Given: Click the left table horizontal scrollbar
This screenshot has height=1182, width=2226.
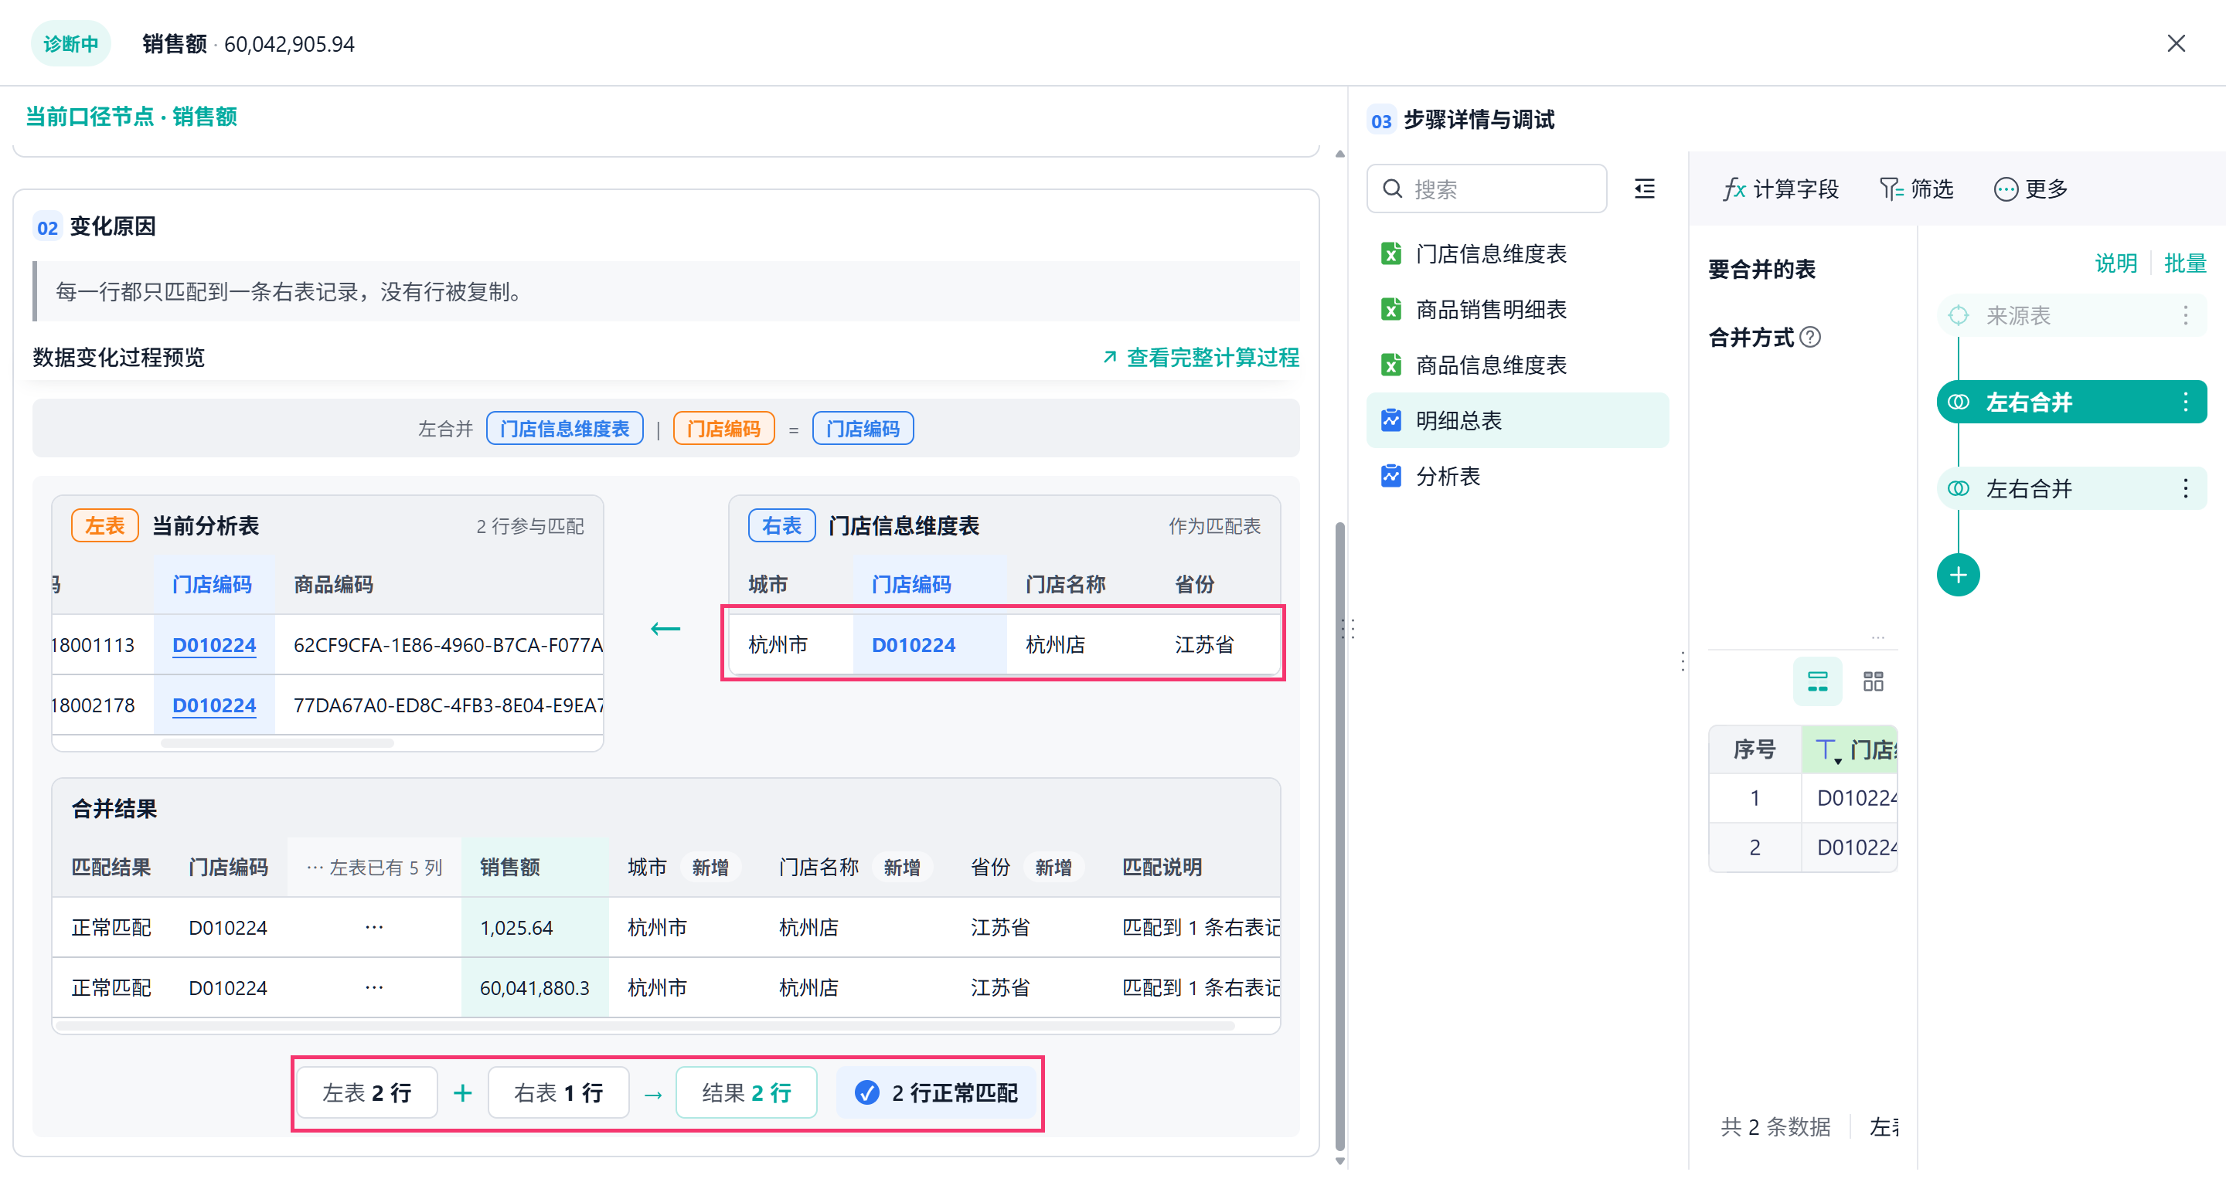Looking at the screenshot, I should pos(277,743).
